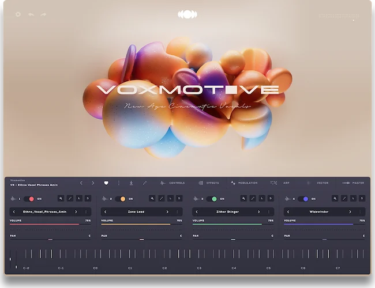Go to next global preset arrow

pos(93,183)
